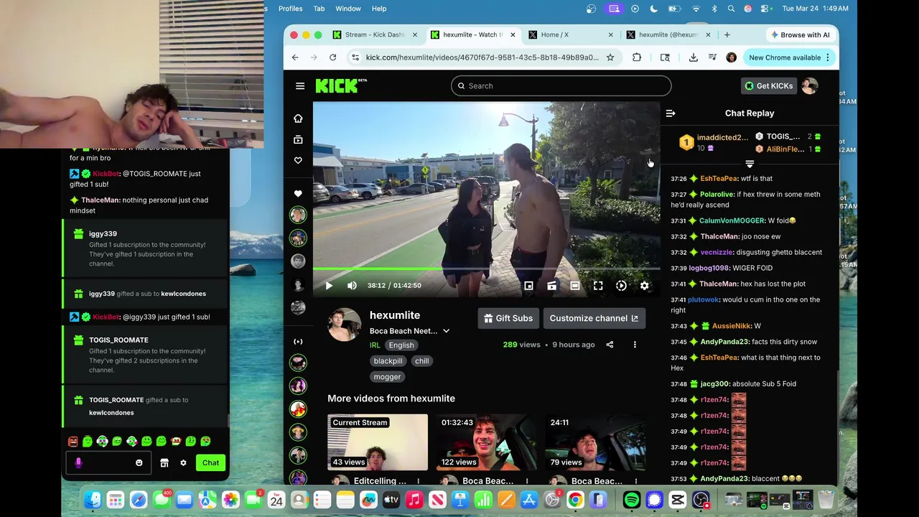The height and width of the screenshot is (517, 919).
Task: Open emoji picker in chat input
Action: (139, 463)
